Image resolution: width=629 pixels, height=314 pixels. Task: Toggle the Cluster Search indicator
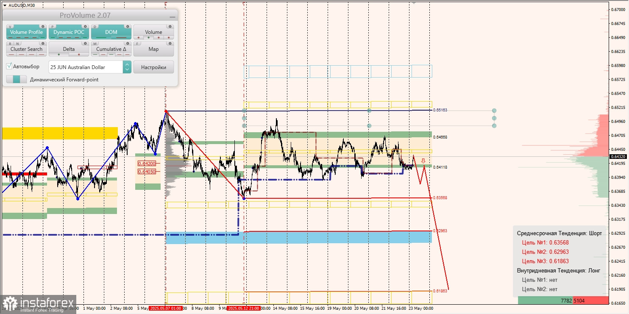[26, 49]
